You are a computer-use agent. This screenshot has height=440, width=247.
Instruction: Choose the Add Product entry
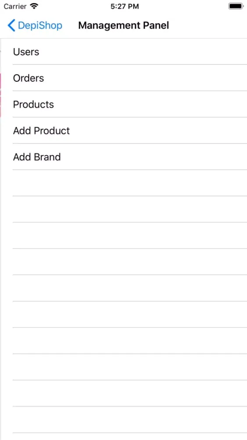click(x=123, y=131)
